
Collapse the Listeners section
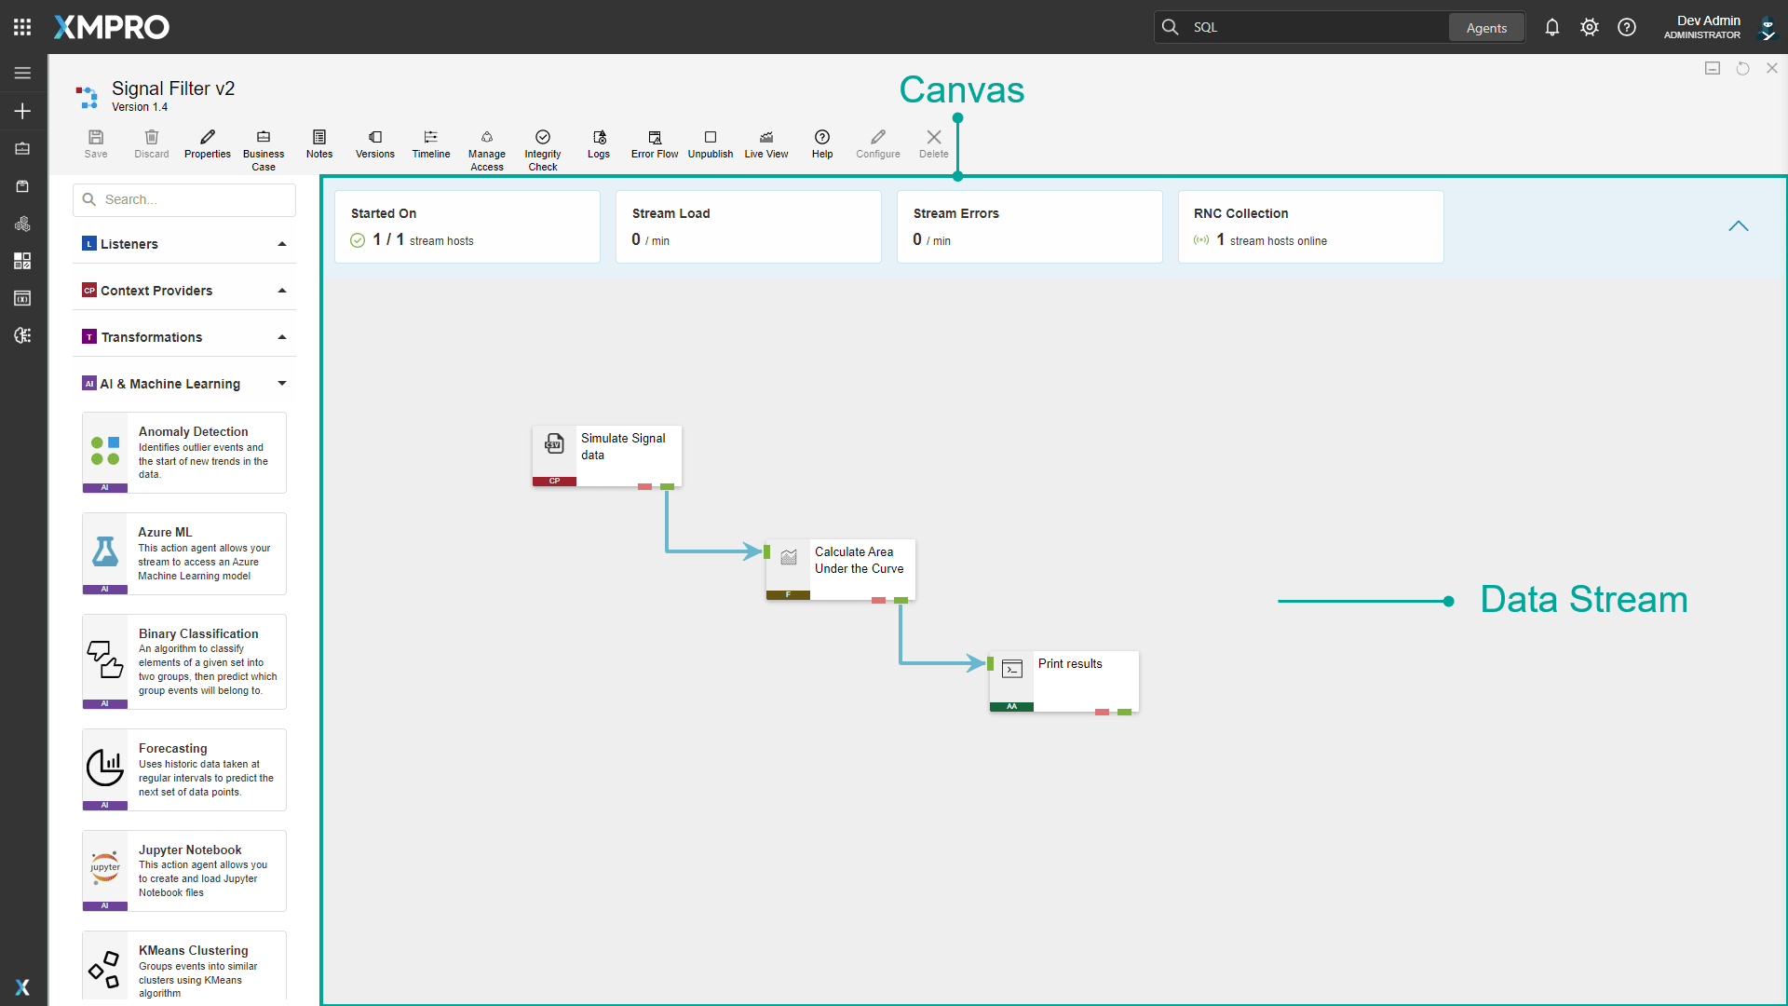pos(281,243)
